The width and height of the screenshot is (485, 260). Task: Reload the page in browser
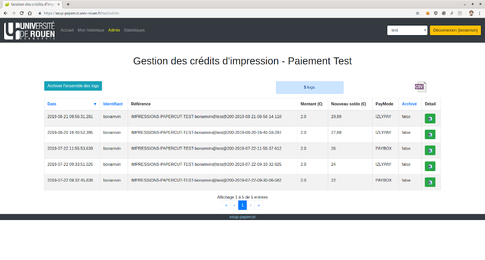(22, 13)
